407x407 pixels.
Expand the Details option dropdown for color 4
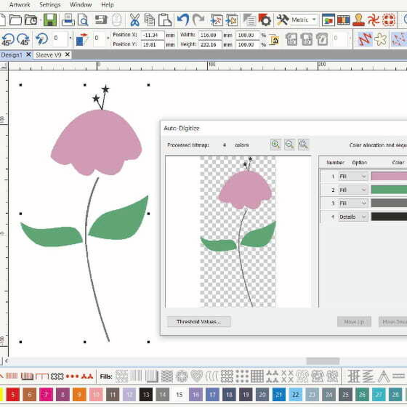(353, 217)
